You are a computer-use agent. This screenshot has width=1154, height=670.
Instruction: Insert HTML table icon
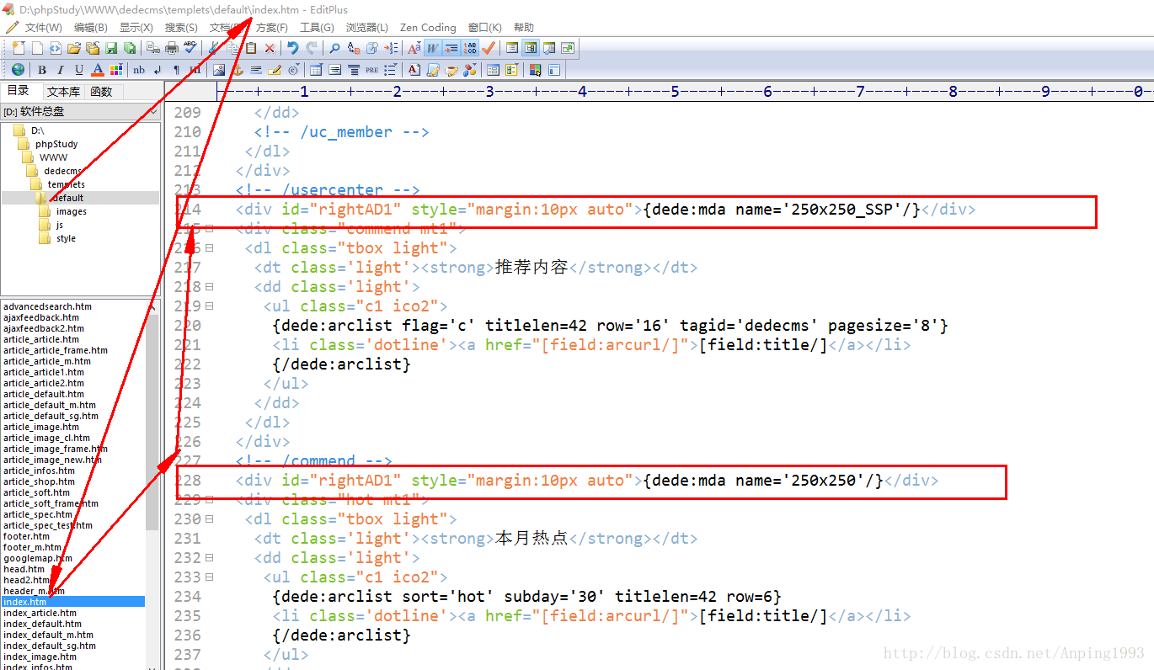coord(315,70)
